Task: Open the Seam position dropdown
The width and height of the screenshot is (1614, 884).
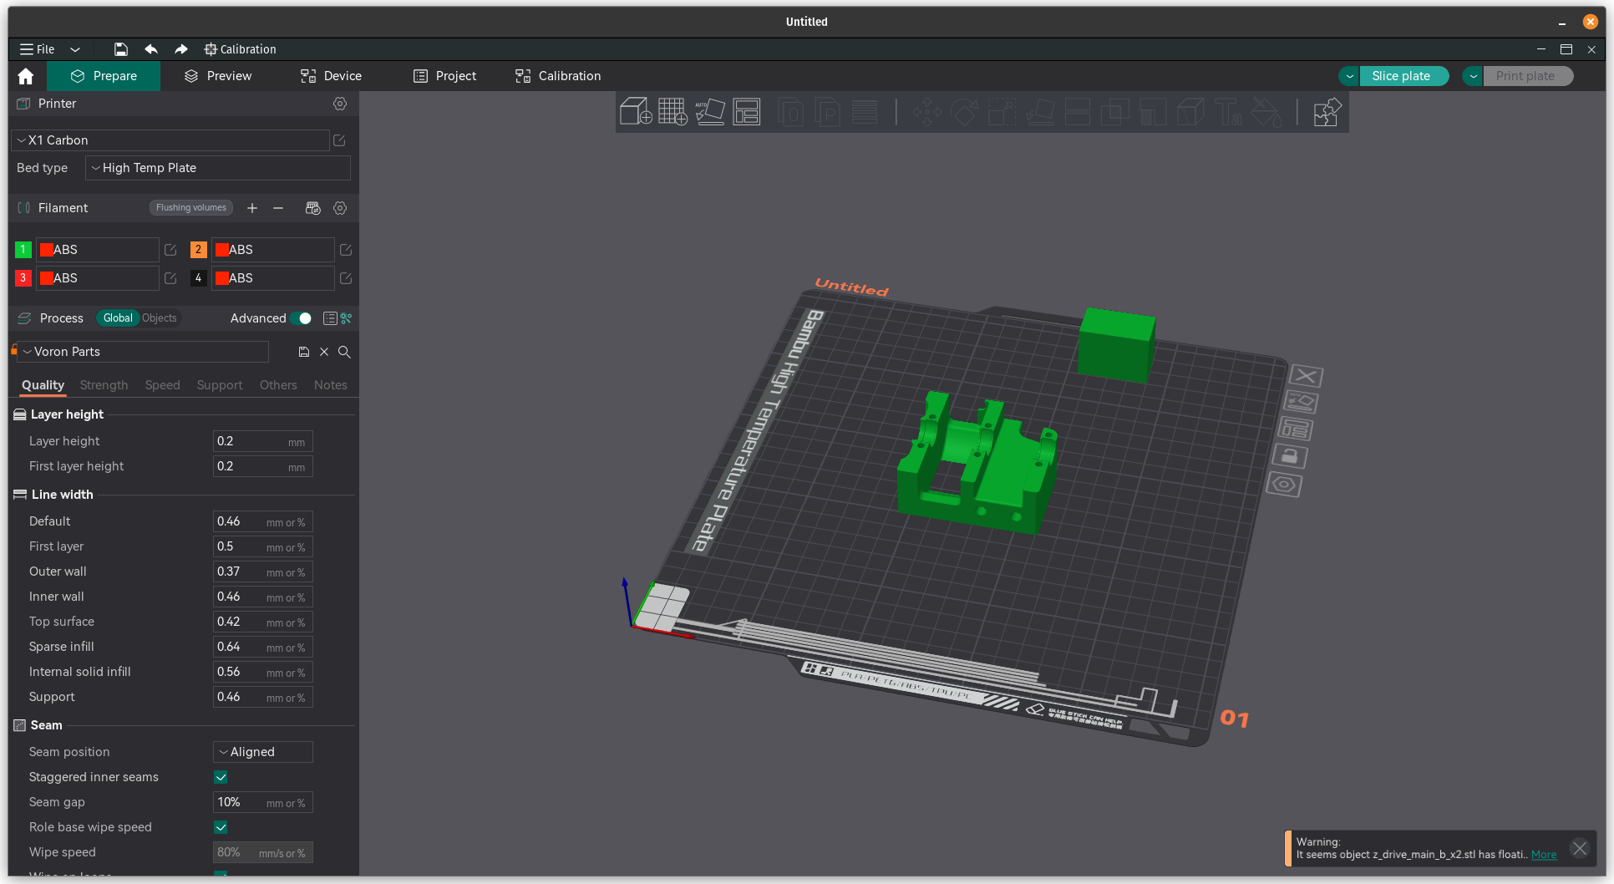Action: point(262,751)
